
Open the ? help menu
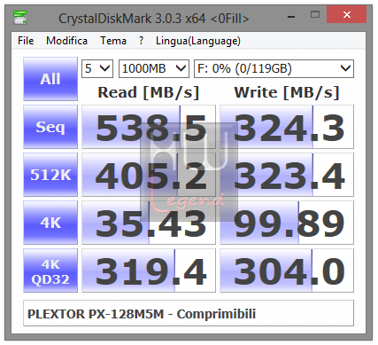click(x=142, y=41)
